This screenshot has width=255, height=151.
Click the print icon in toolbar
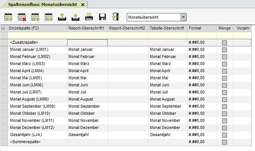pos(89,17)
